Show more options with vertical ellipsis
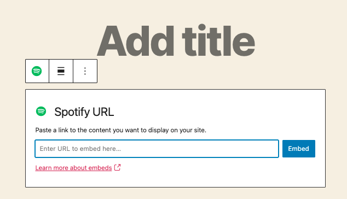Image resolution: width=347 pixels, height=199 pixels. click(x=85, y=71)
